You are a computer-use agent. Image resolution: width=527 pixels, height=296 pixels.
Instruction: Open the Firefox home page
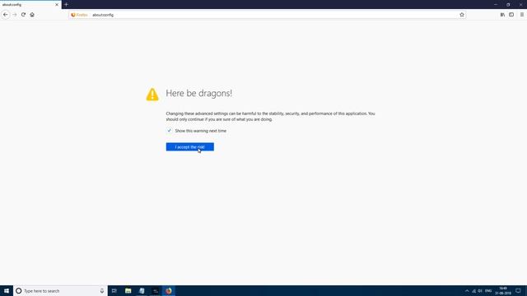tap(32, 15)
